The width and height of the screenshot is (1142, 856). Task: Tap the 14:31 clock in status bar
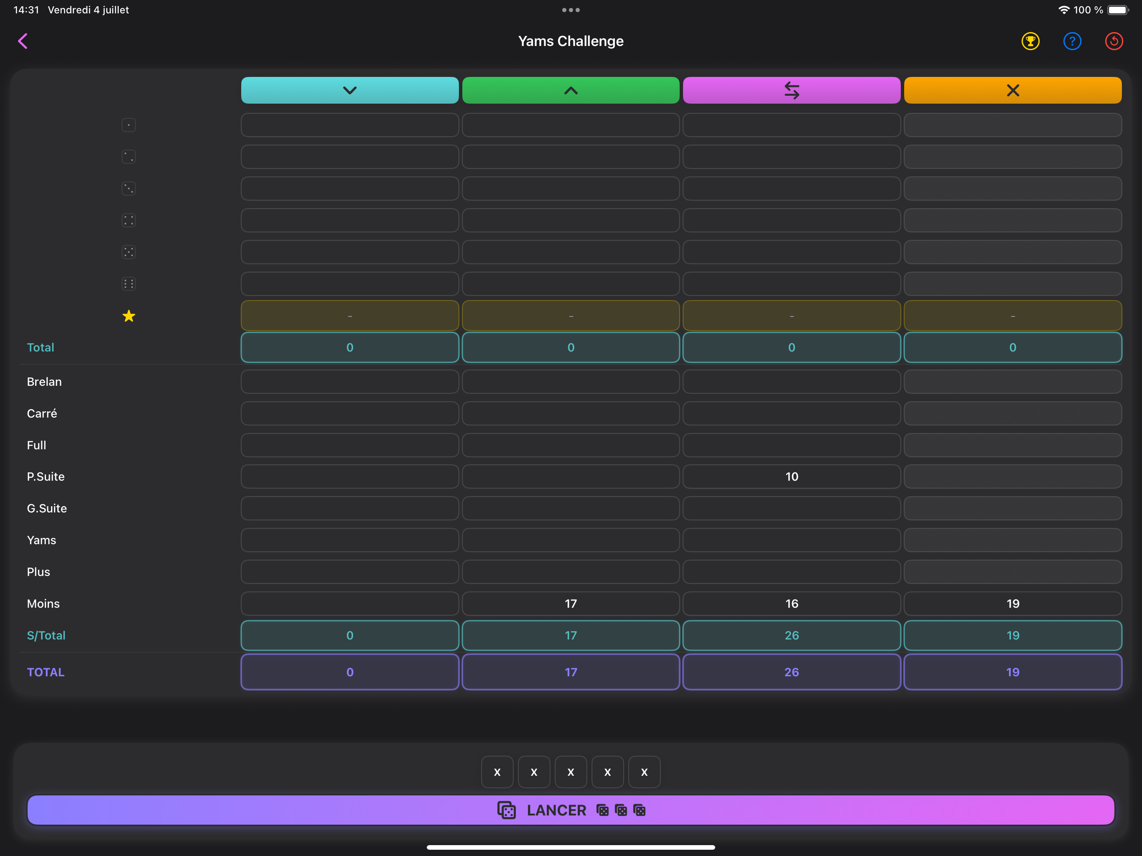tap(26, 10)
